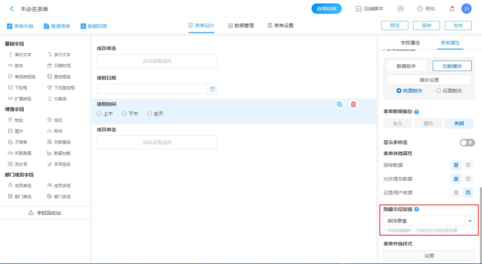Select the 后置触发 radio button
Image resolution: width=482 pixels, height=264 pixels.
tap(439, 91)
